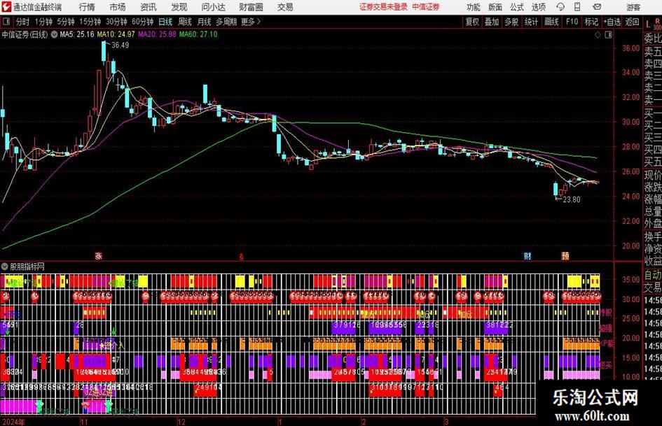Screen dimensions: 662x426
Task: Open the 市场 menu
Action: point(118,7)
